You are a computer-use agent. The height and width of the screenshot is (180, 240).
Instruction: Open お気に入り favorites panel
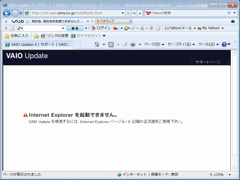coord(16,36)
